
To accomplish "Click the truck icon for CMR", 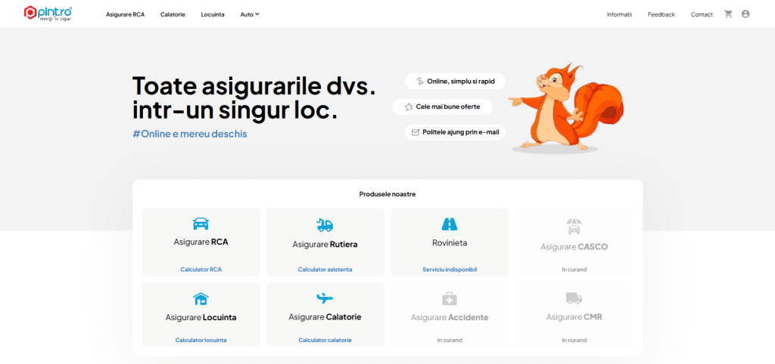I will pos(574,298).
